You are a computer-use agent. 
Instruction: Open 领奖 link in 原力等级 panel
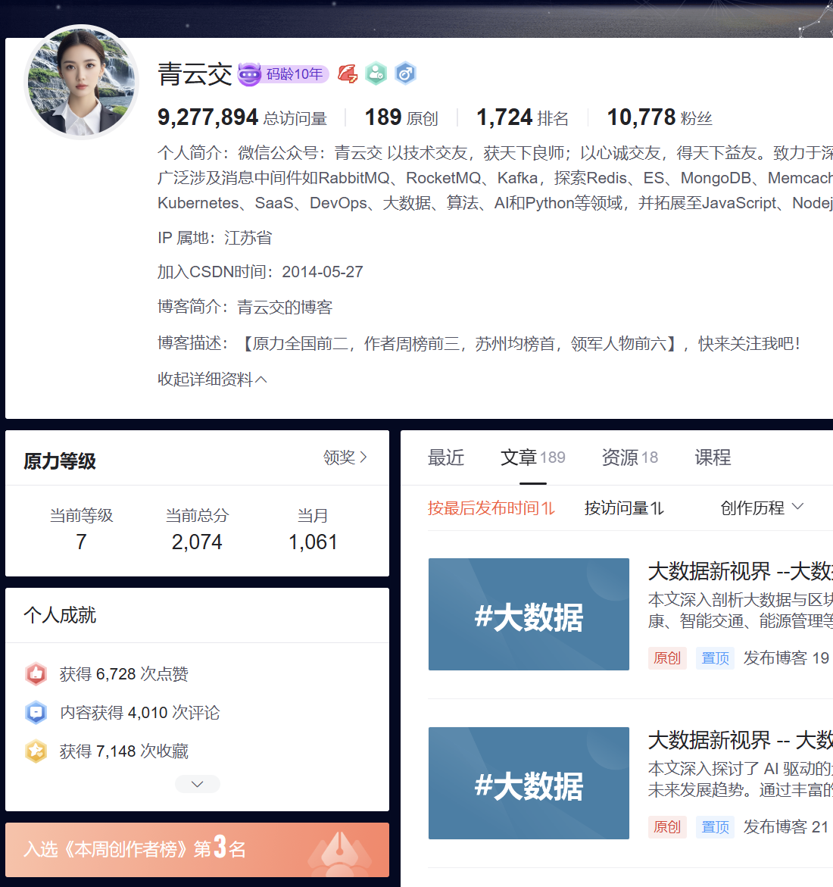coord(345,457)
